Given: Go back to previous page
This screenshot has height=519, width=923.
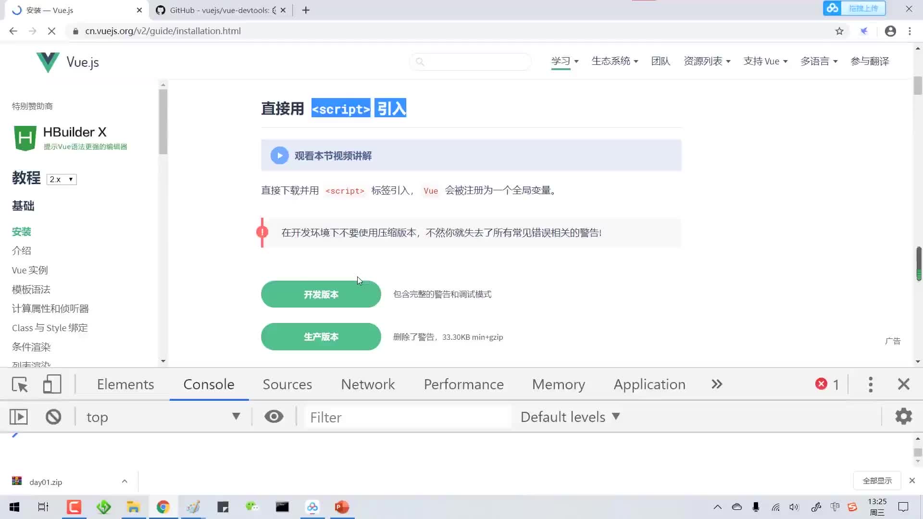Looking at the screenshot, I should pyautogui.click(x=13, y=31).
